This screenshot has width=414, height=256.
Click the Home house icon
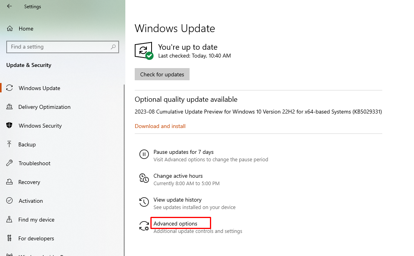(x=10, y=29)
